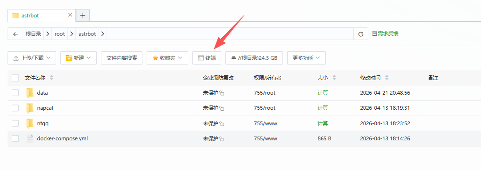Calculate size of data folder
The height and width of the screenshot is (170, 481).
coord(323,93)
